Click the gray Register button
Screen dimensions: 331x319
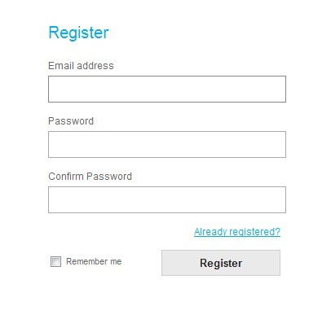point(221,263)
